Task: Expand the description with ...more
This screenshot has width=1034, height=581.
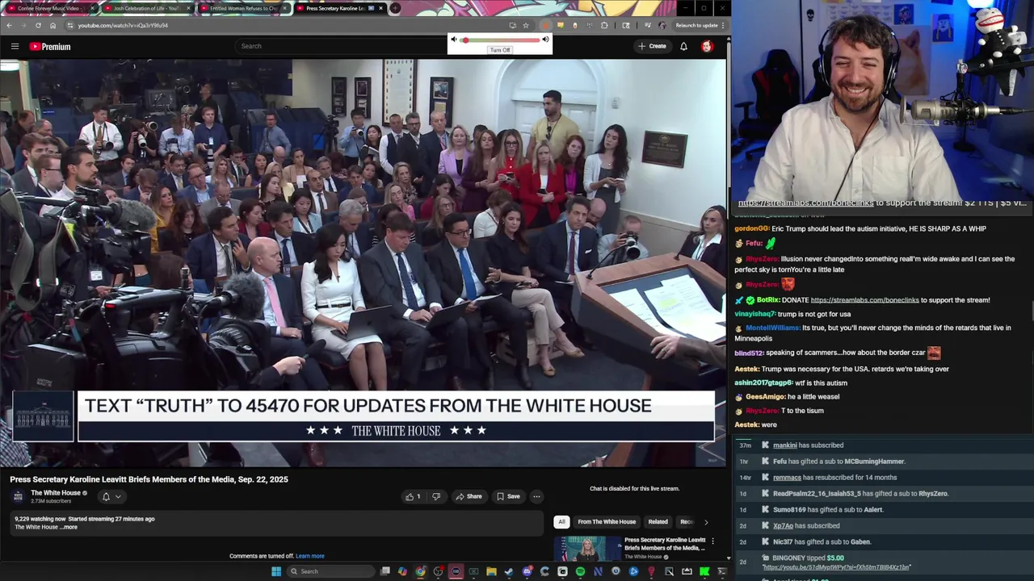Action: click(x=69, y=527)
